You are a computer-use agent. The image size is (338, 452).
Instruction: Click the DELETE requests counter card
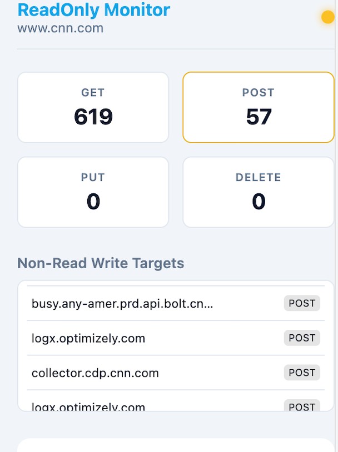click(x=259, y=192)
